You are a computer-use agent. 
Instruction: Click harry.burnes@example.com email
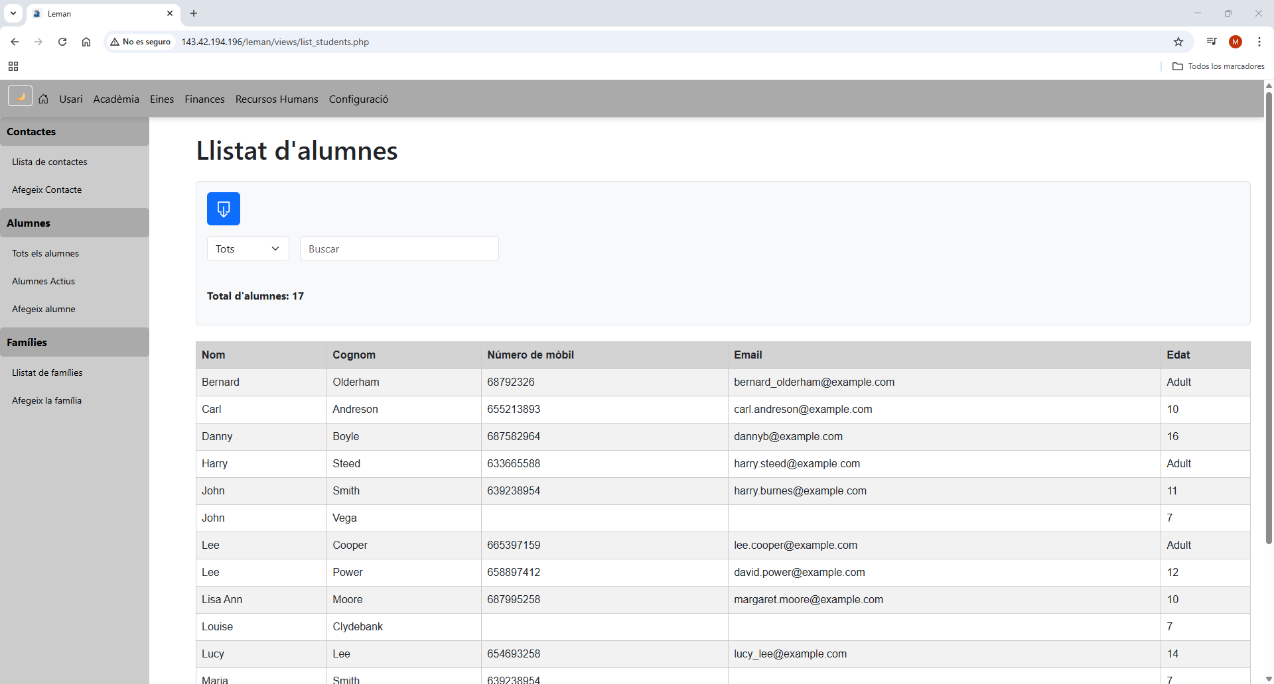(x=800, y=490)
